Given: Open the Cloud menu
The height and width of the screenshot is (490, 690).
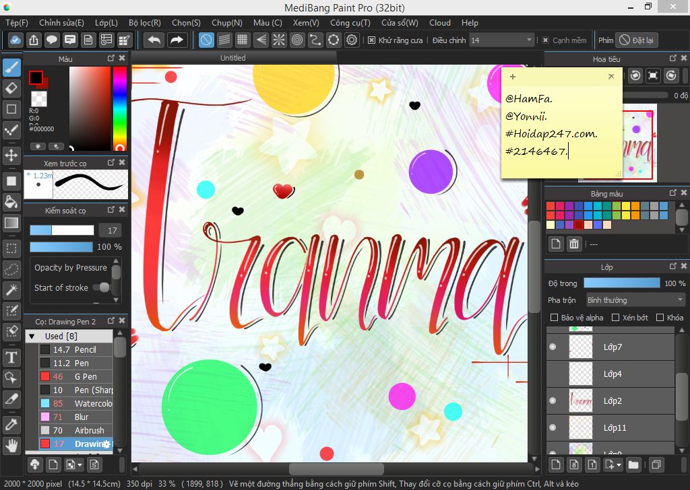Looking at the screenshot, I should (x=440, y=22).
